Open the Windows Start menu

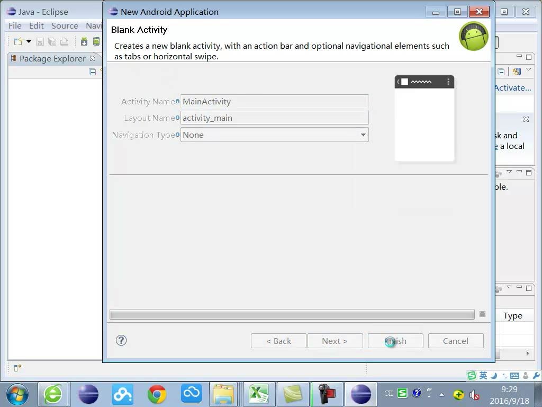pos(17,394)
